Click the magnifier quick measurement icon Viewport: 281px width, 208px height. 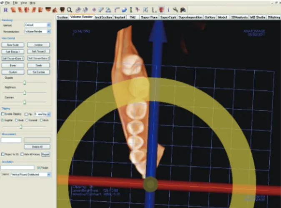(69, 10)
